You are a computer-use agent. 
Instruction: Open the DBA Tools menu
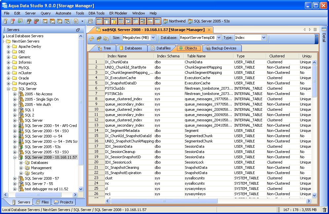96,13
